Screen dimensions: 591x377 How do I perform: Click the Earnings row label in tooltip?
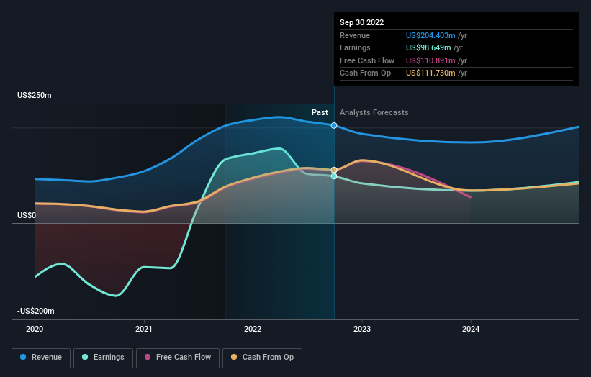tap(355, 47)
